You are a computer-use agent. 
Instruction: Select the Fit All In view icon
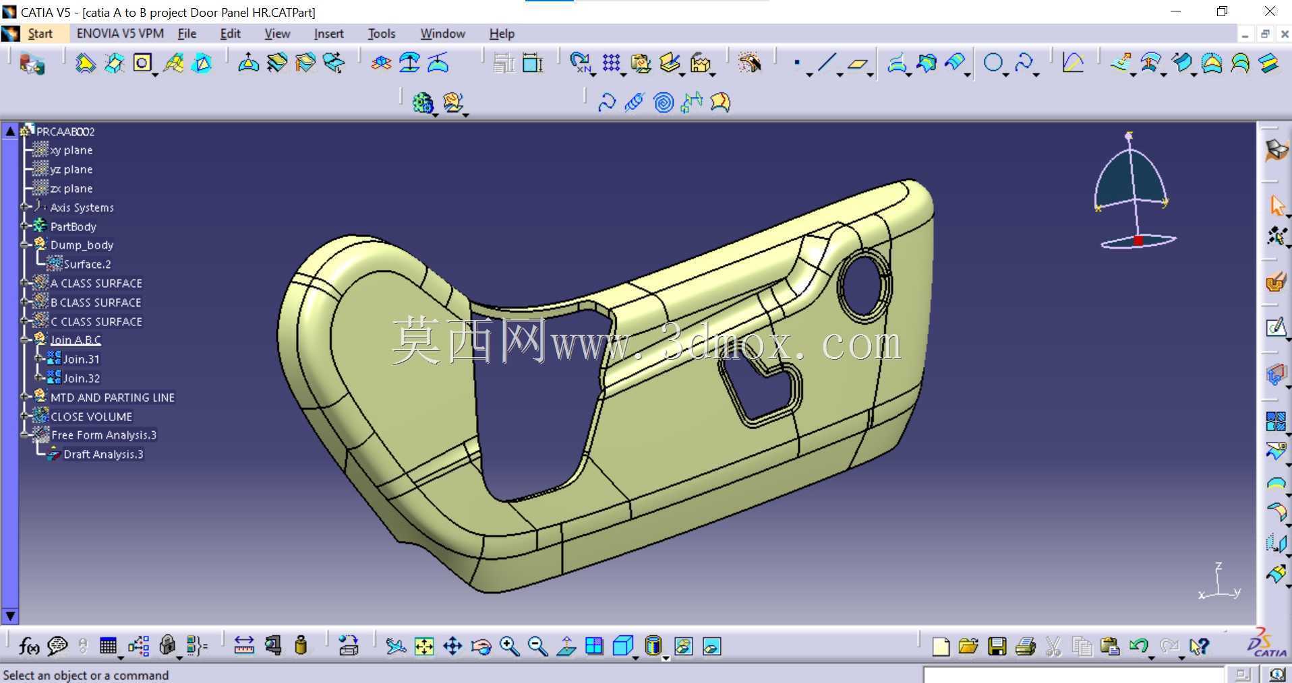(424, 647)
